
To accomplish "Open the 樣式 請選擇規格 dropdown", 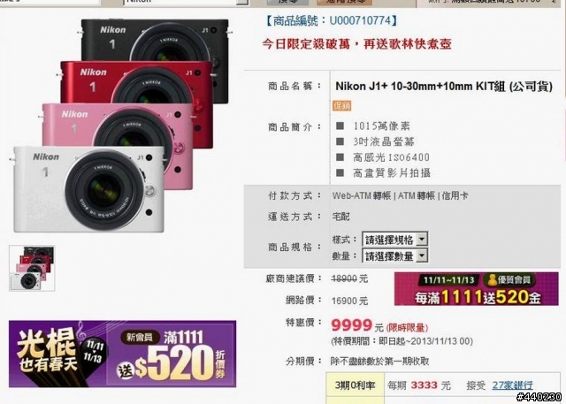I will pyautogui.click(x=395, y=240).
